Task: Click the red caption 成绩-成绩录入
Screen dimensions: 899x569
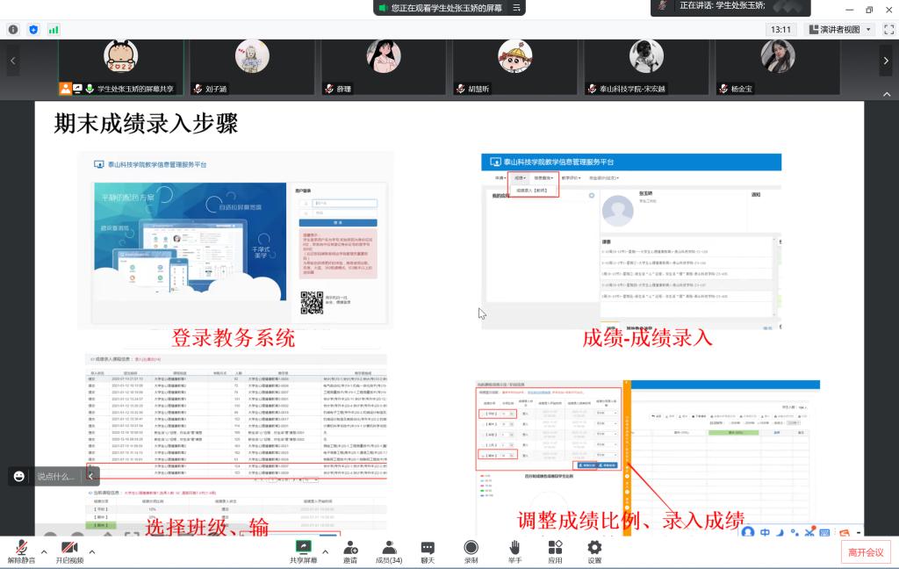Action: [x=647, y=338]
